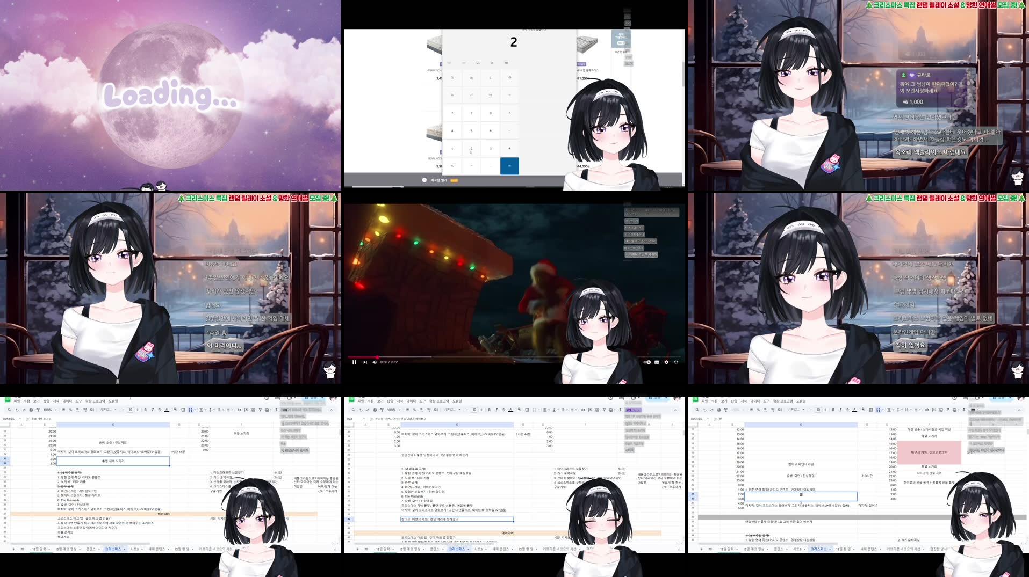Click the Filter icon in bottom-left spreadsheet
1029x577 pixels.
260,410
